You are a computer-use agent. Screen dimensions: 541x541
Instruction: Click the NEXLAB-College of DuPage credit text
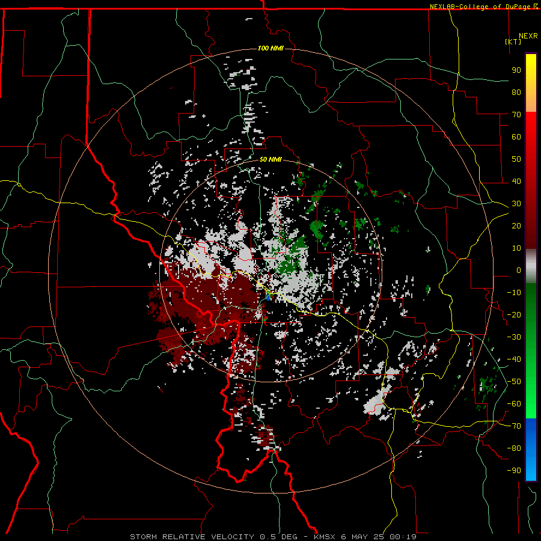481,7
